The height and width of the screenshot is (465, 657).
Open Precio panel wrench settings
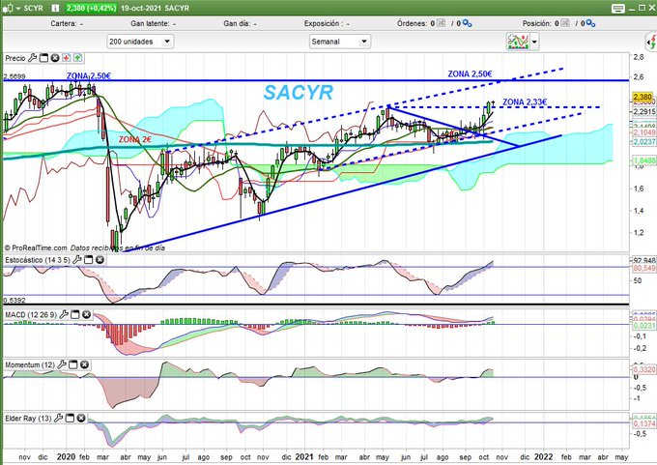coord(32,58)
